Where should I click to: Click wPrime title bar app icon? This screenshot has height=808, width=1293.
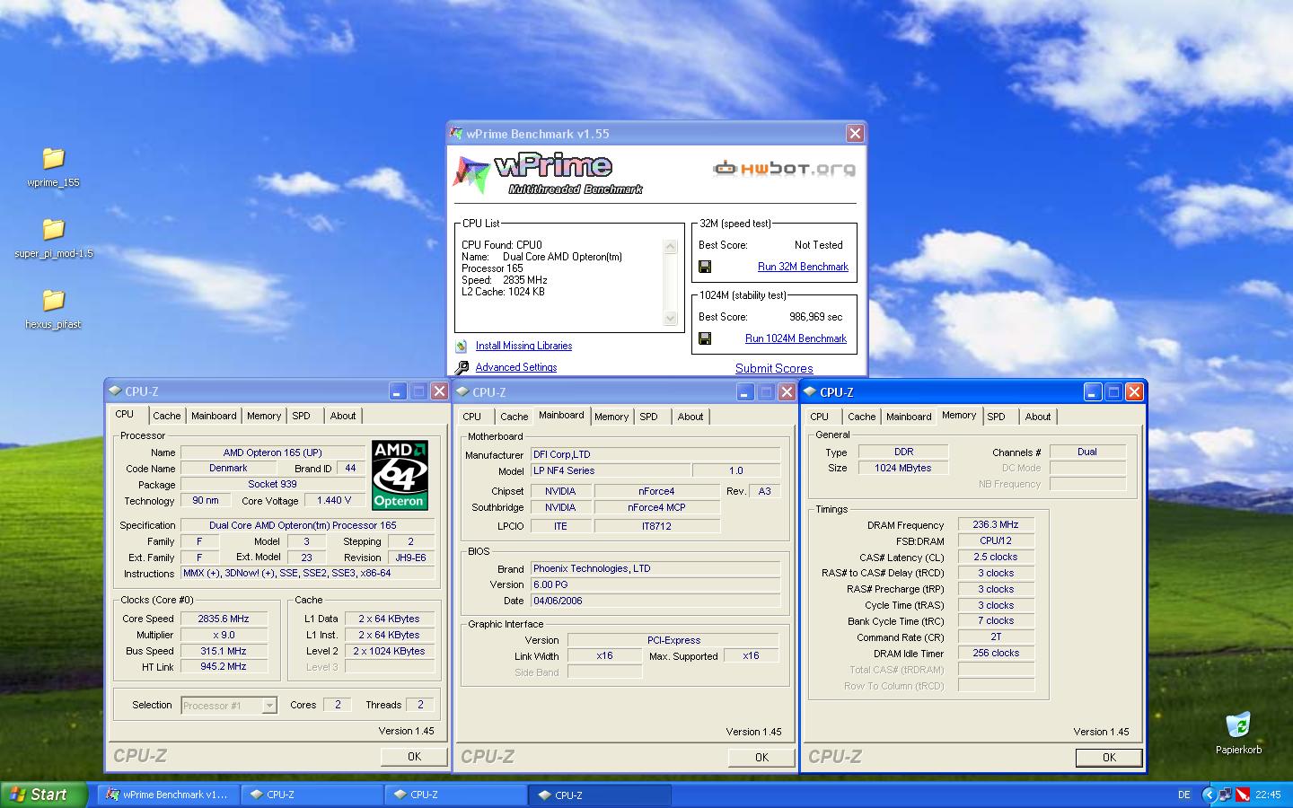[x=457, y=133]
